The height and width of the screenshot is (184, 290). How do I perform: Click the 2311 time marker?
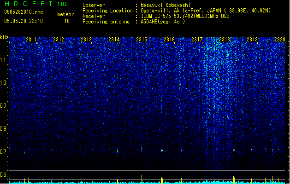31,39
